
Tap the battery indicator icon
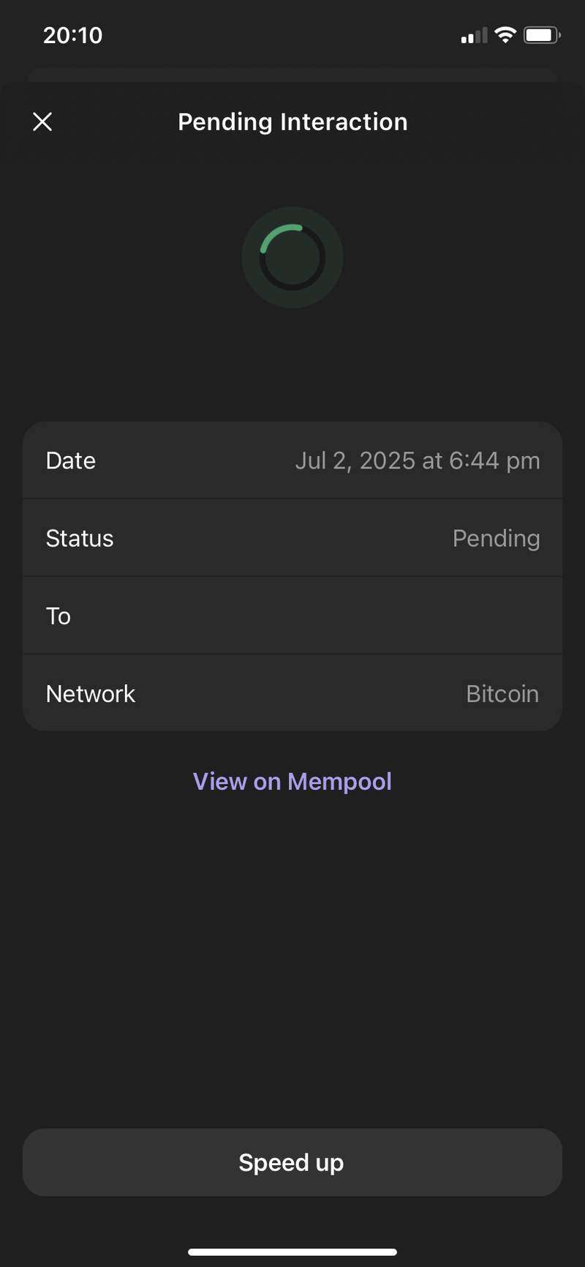pyautogui.click(x=542, y=34)
